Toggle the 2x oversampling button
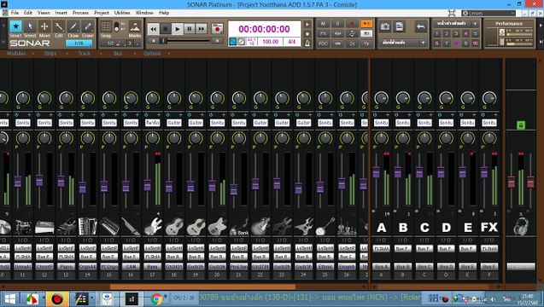 [352, 43]
